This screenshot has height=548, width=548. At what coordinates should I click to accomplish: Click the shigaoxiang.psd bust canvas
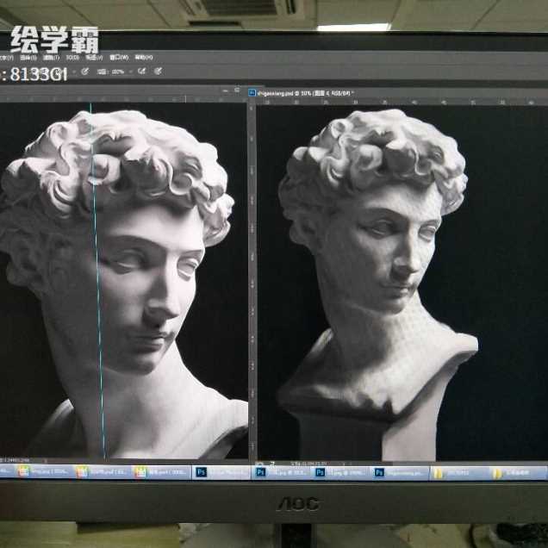point(402,283)
